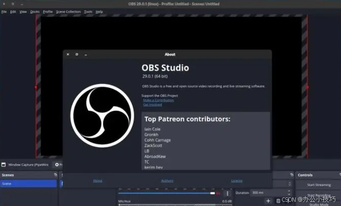Viewport: 341px width, 206px height.
Task: Click the OBS Studio logo in About dialog
Action: [102, 115]
